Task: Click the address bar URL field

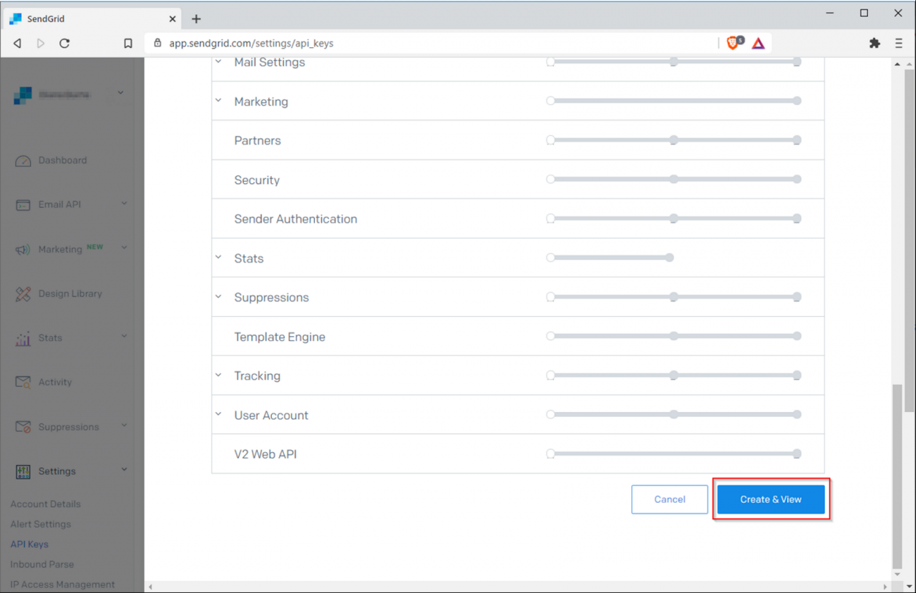Action: click(x=429, y=43)
